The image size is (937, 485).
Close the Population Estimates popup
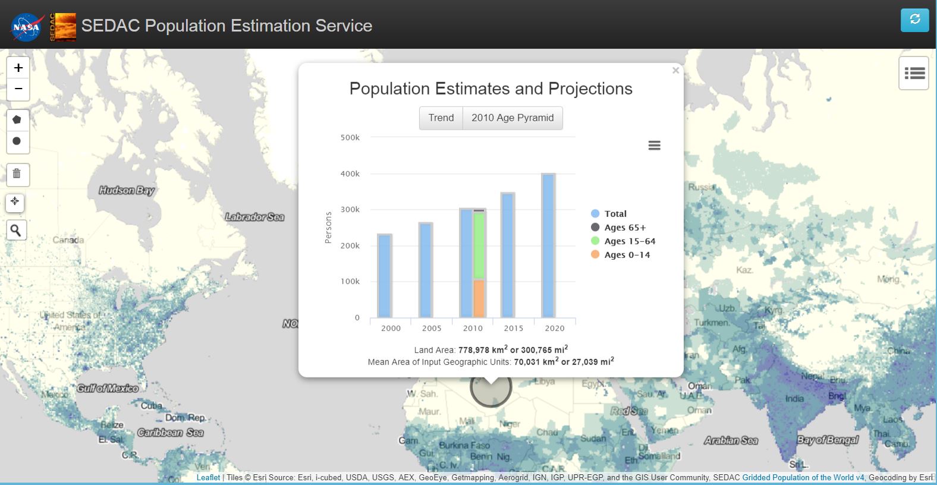pyautogui.click(x=675, y=70)
